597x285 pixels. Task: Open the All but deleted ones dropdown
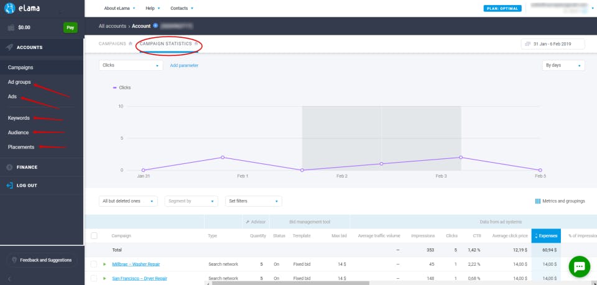(x=128, y=201)
